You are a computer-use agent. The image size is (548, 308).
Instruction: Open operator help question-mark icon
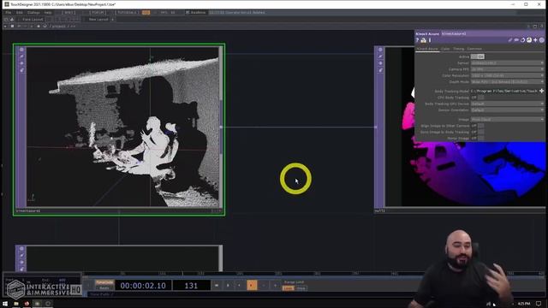[x=417, y=40]
